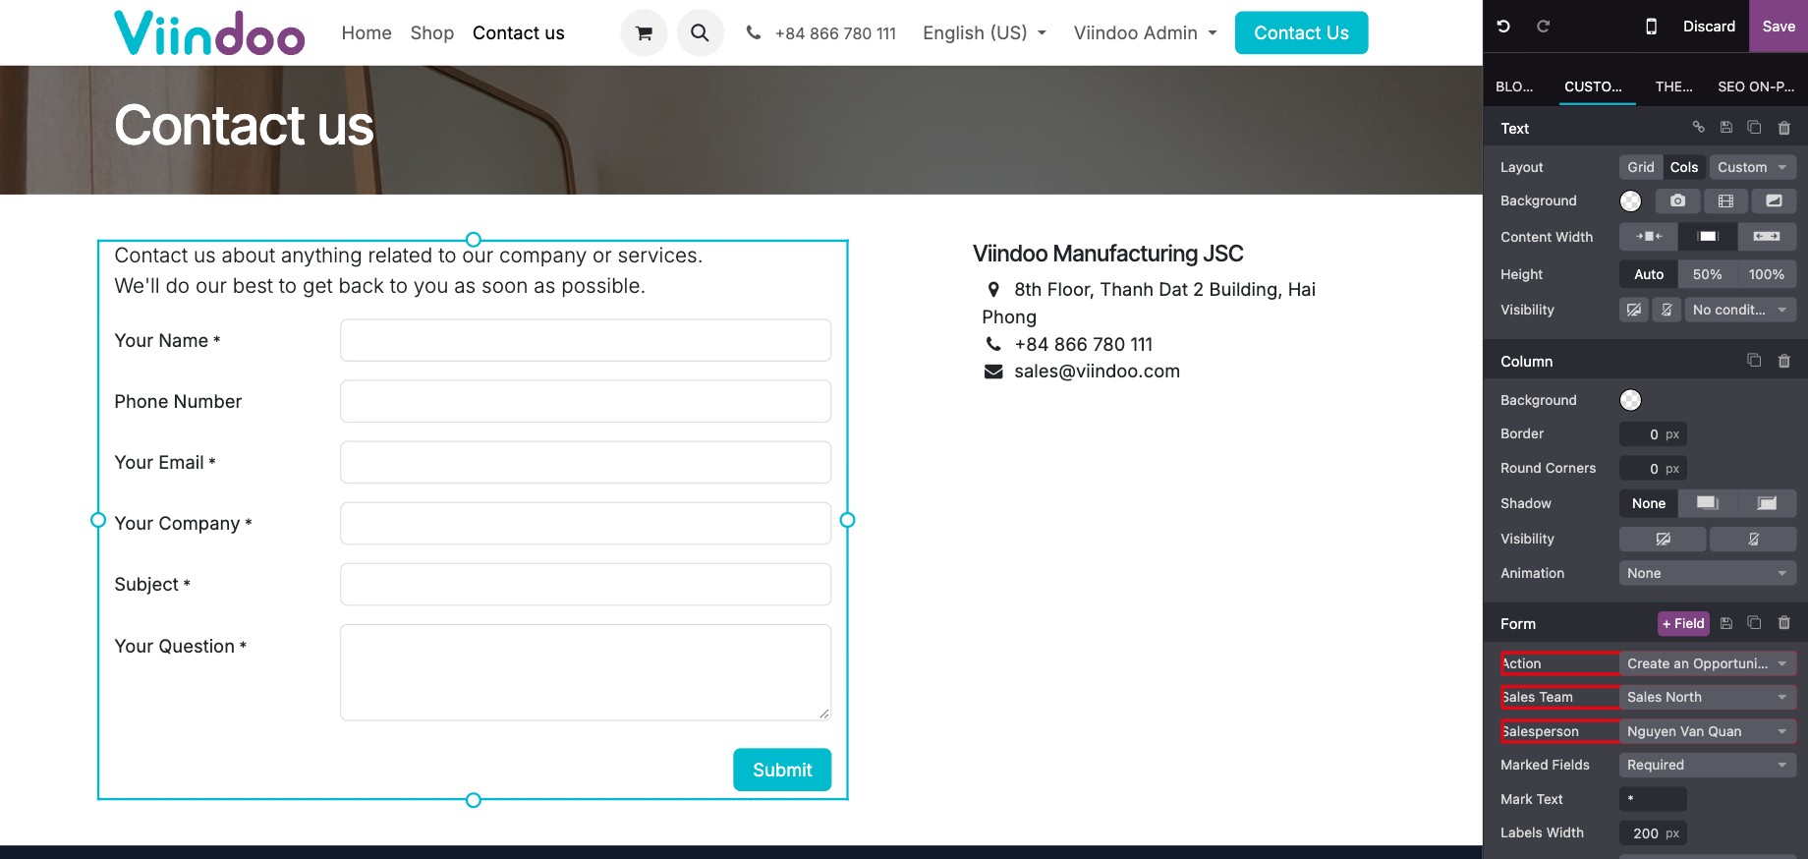Image resolution: width=1808 pixels, height=859 pixels.
Task: Open the No condition visibility dropdown
Action: [1740, 310]
